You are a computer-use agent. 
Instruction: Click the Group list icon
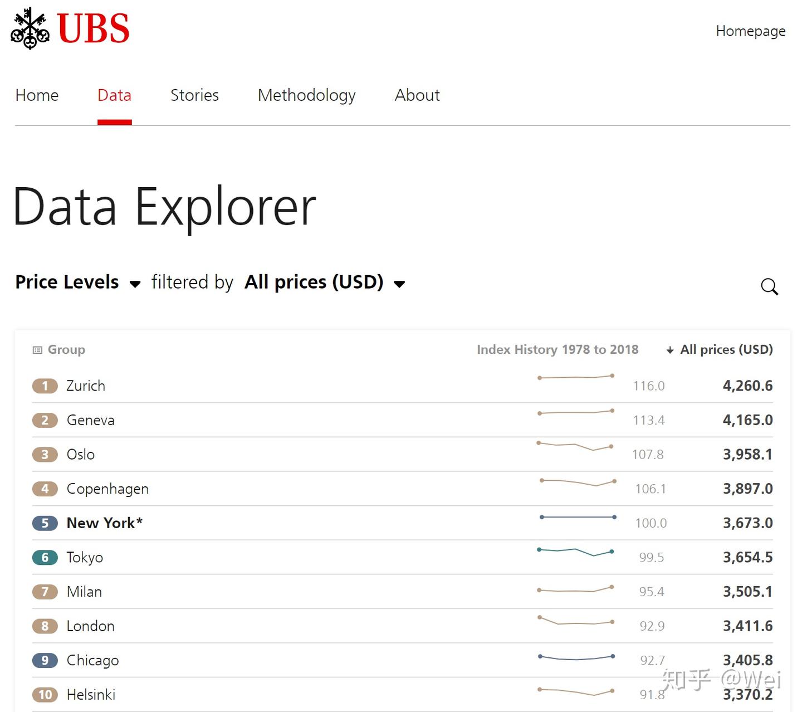coord(37,350)
